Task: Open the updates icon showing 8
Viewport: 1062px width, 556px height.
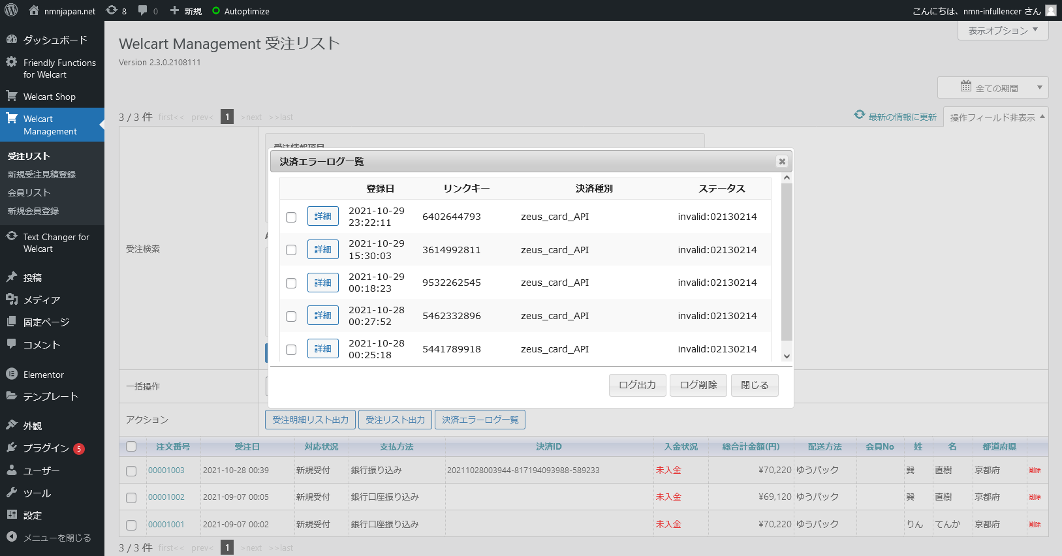Action: click(112, 10)
